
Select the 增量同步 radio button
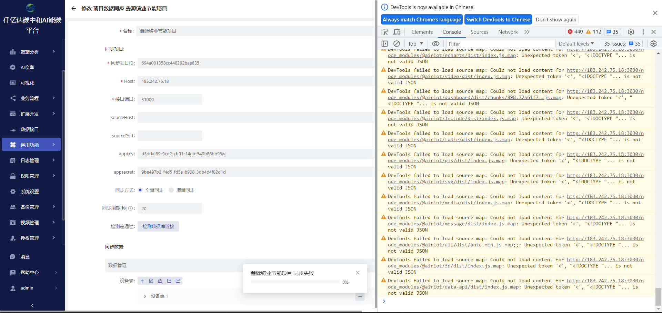coord(171,190)
